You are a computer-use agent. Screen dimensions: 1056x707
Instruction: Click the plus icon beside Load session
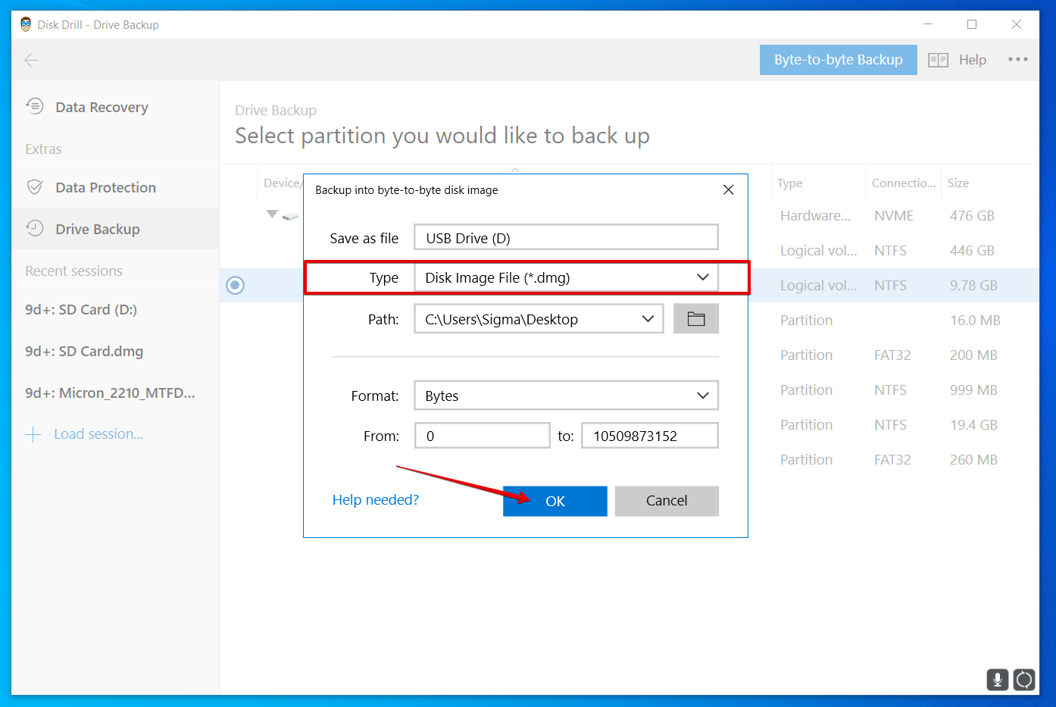33,434
